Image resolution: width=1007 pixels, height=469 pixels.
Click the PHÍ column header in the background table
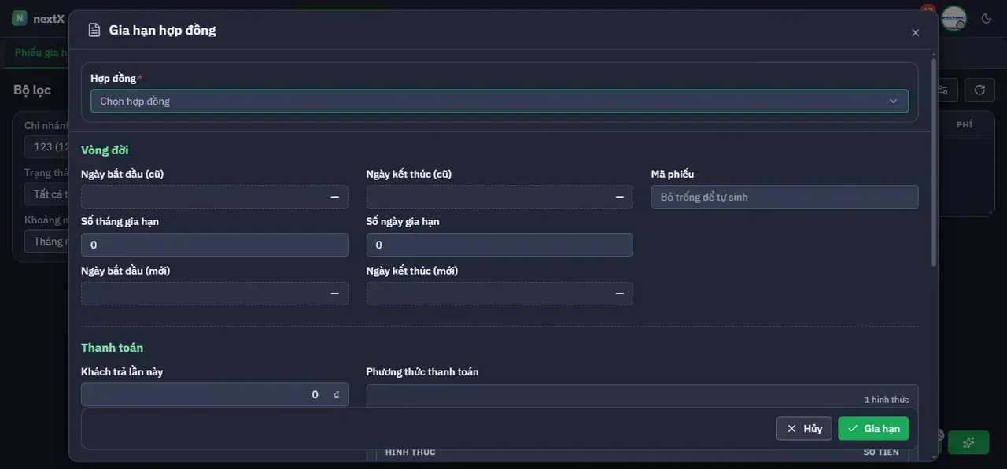pos(965,124)
